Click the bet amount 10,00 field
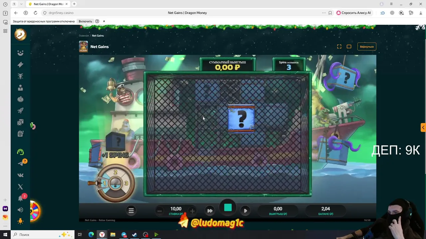The image size is (426, 239). [x=176, y=209]
